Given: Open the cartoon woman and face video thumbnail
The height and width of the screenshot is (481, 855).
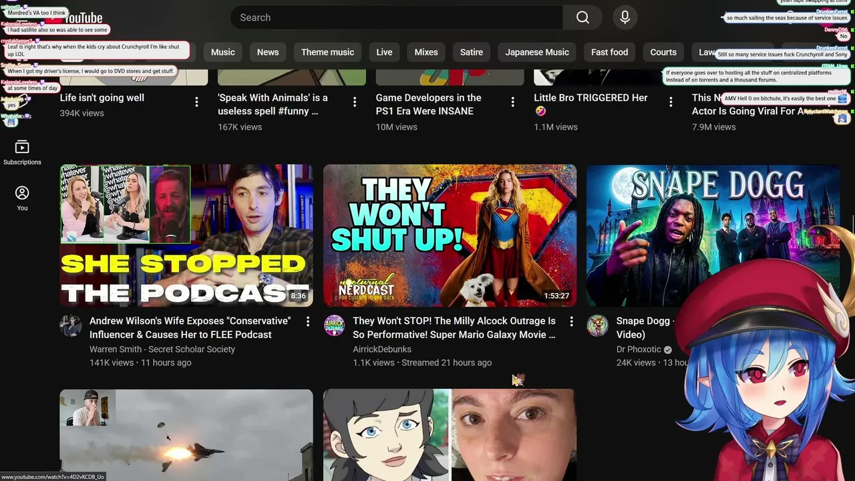Looking at the screenshot, I should tap(450, 435).
